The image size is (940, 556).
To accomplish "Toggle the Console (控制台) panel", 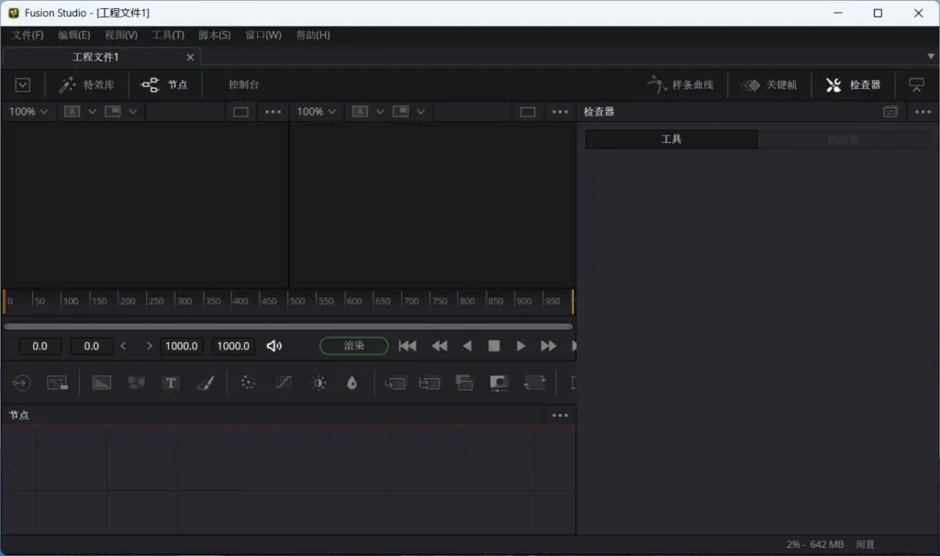I will [x=243, y=85].
